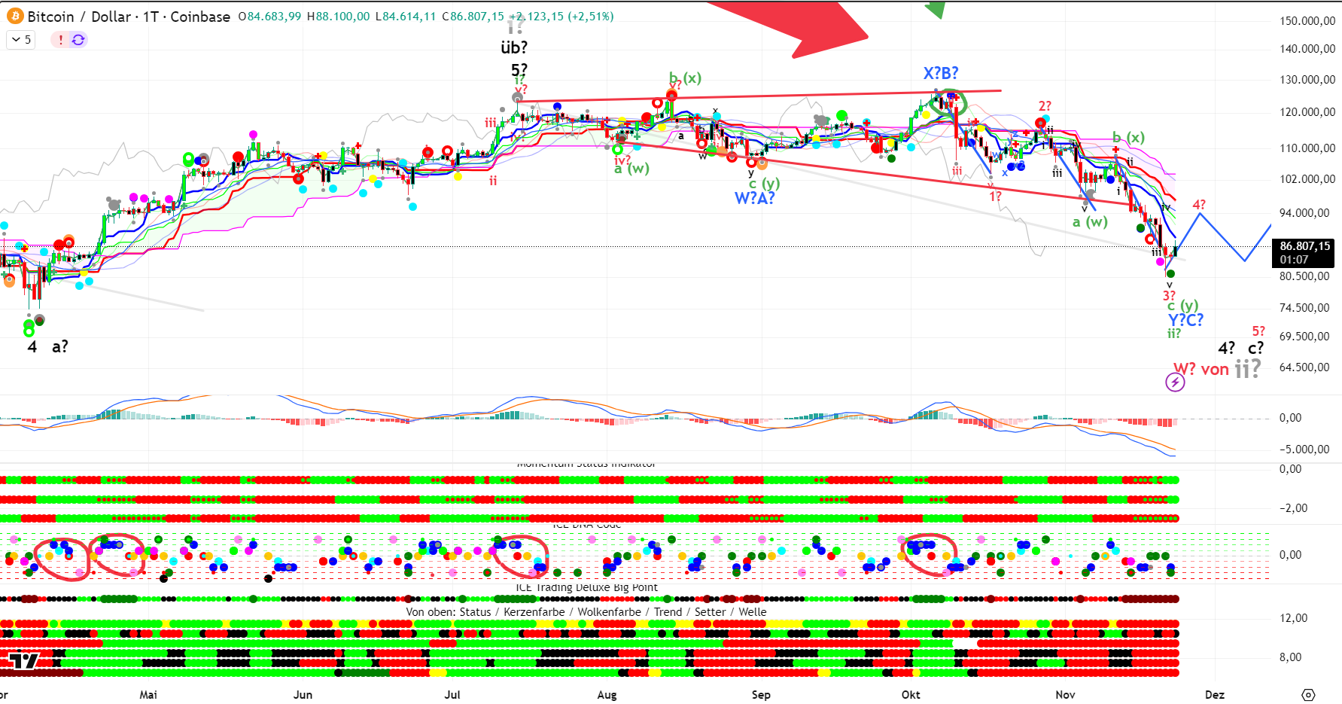Click the TradingView logo in bottom-left corner
This screenshot has height=704, width=1342.
point(23,661)
